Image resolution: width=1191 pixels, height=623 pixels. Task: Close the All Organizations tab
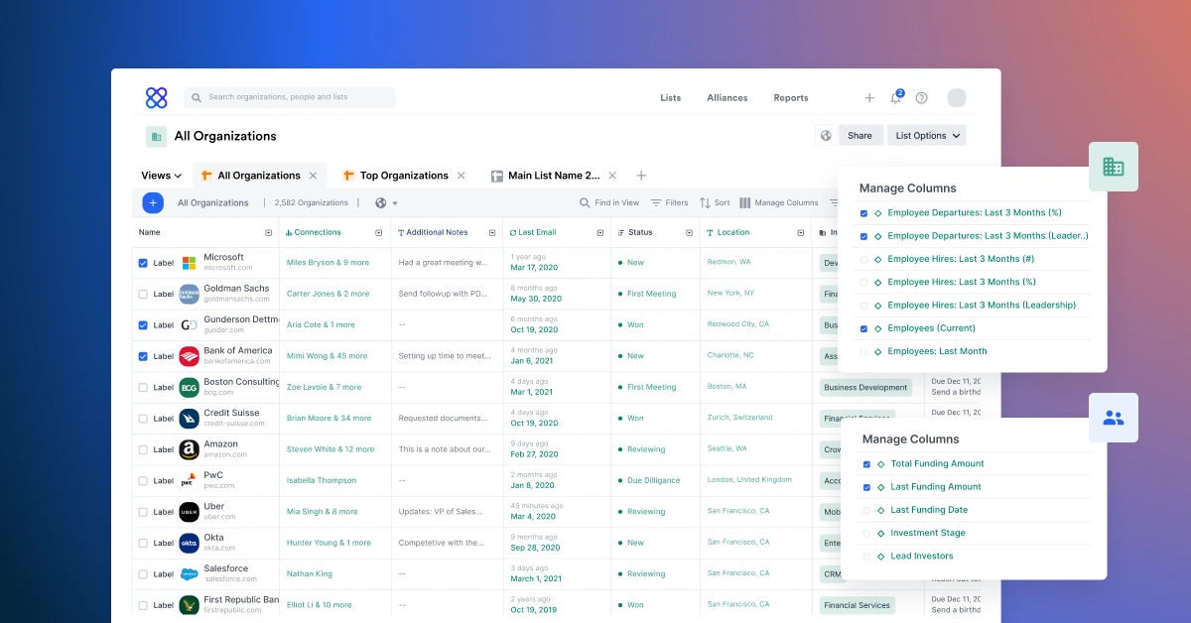click(313, 176)
